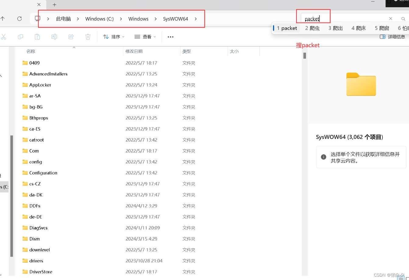The width and height of the screenshot is (409, 280).
Task: Select the bg-BG folder
Action: pyautogui.click(x=36, y=107)
